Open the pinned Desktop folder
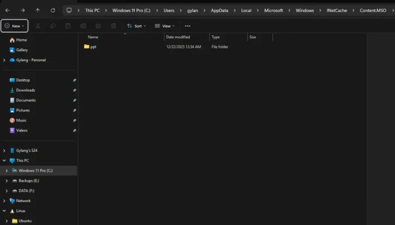395x225 pixels. tap(20, 80)
